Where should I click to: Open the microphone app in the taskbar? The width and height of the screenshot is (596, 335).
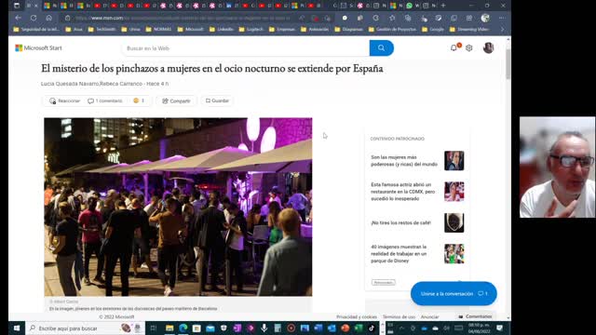[264, 328]
